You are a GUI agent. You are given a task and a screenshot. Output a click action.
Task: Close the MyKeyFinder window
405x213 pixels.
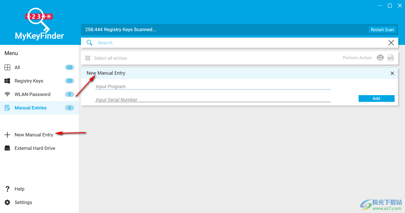click(x=400, y=6)
